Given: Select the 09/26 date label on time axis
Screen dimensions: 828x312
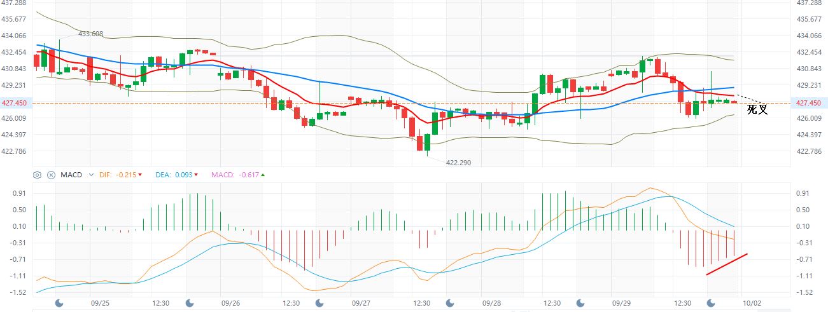Looking at the screenshot, I should [230, 303].
